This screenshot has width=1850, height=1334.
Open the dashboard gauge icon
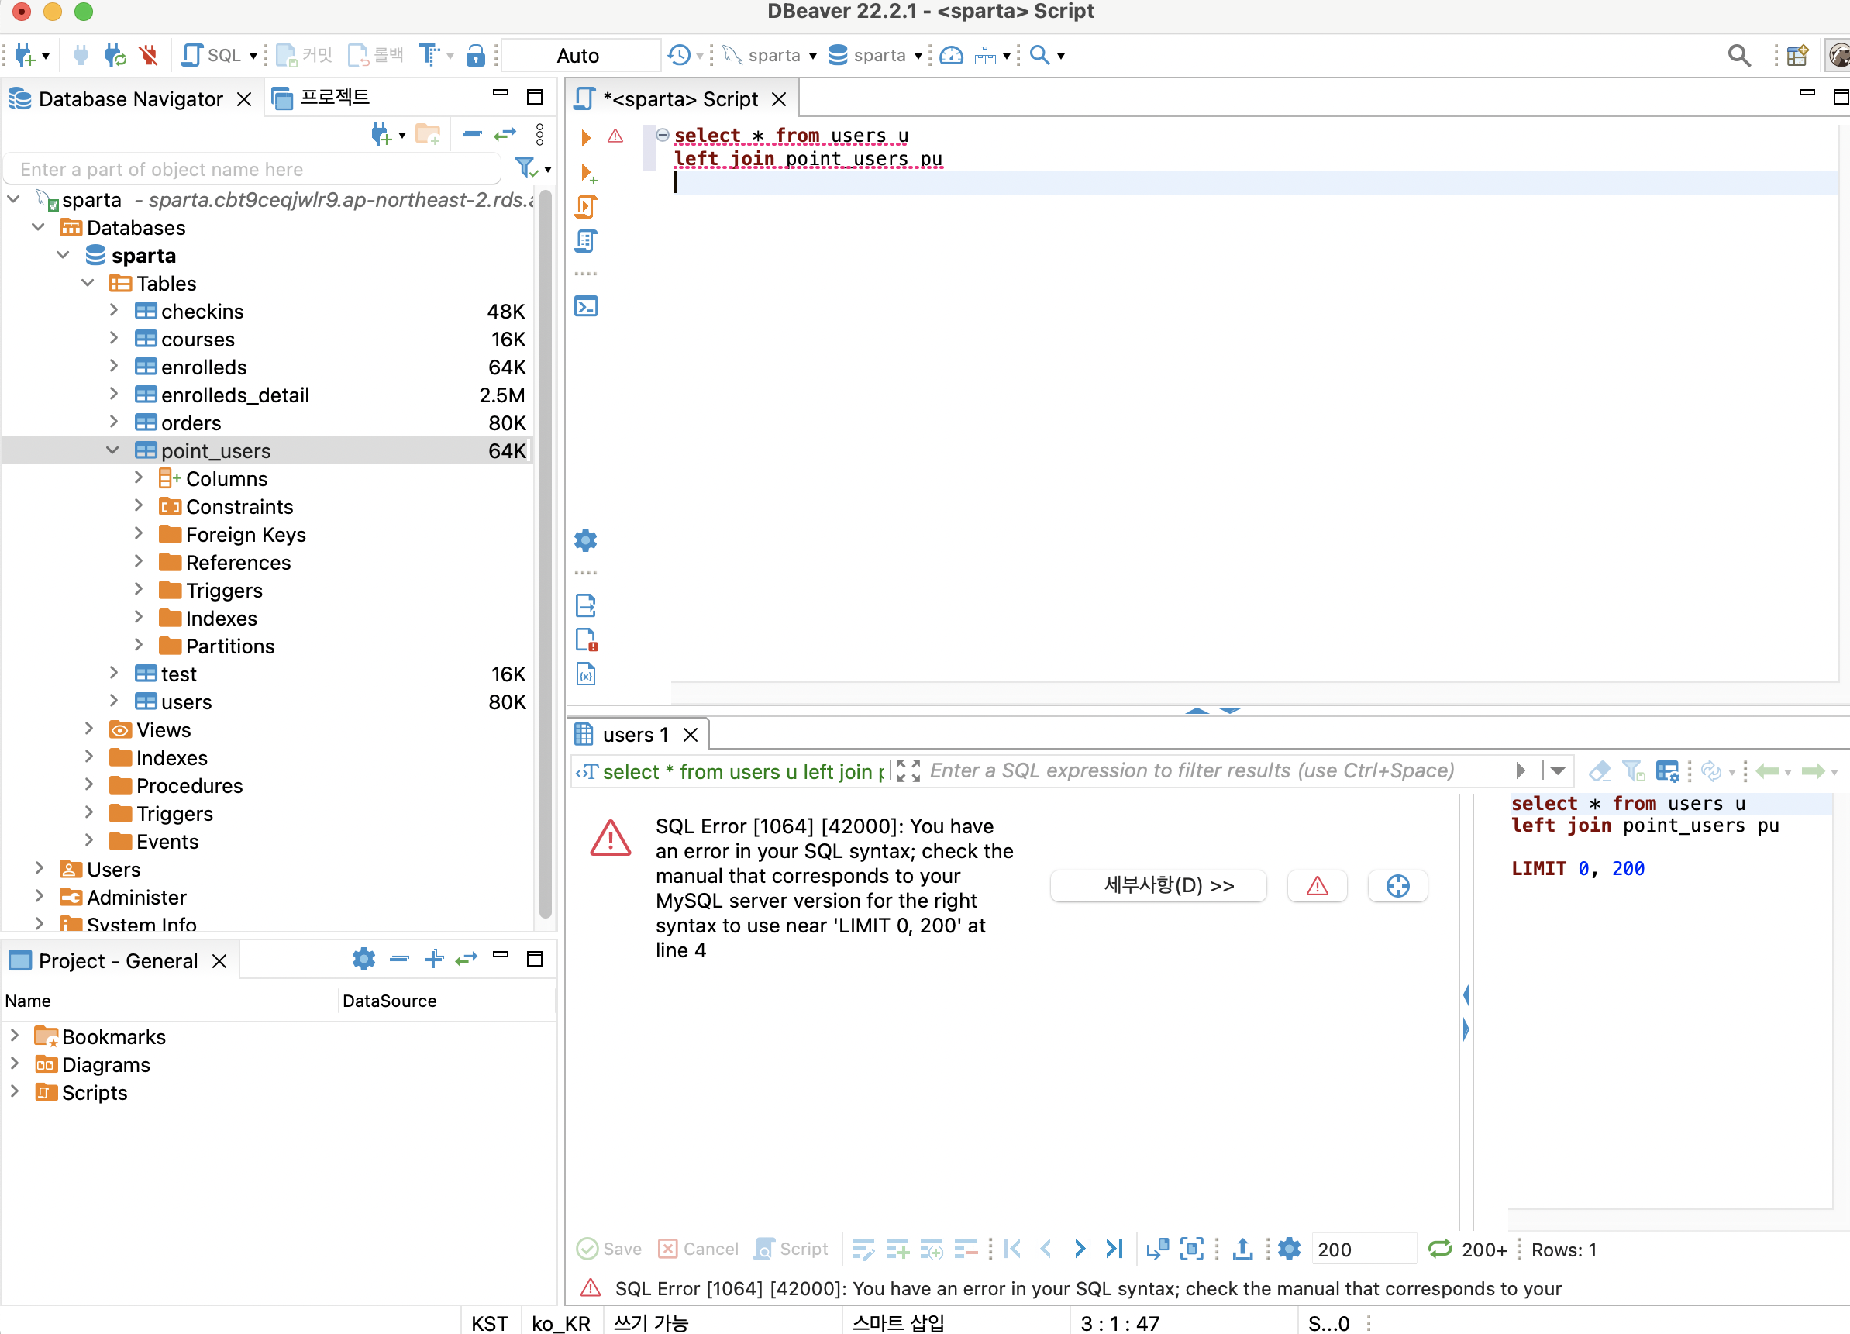(952, 56)
